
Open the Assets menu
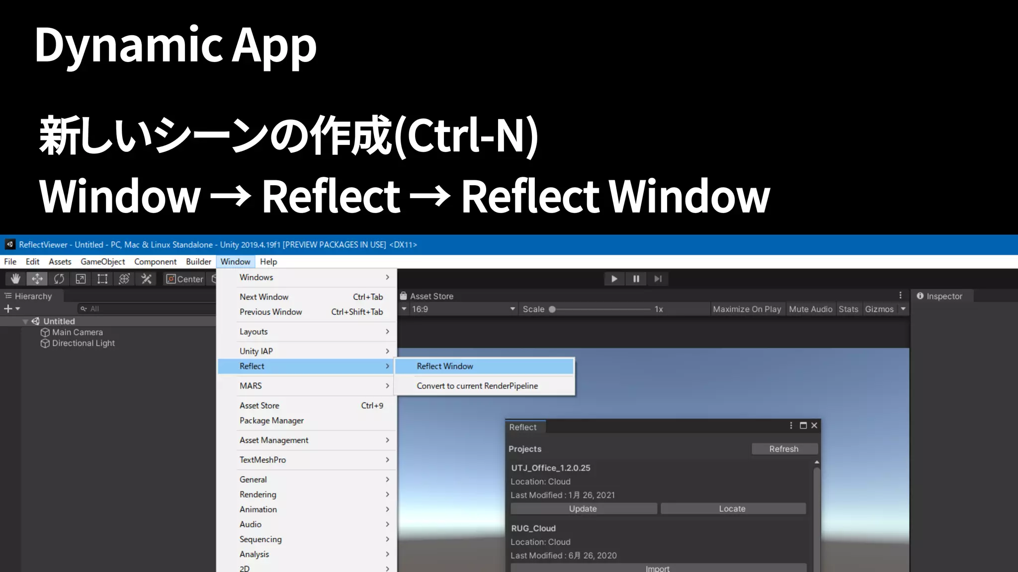point(60,262)
